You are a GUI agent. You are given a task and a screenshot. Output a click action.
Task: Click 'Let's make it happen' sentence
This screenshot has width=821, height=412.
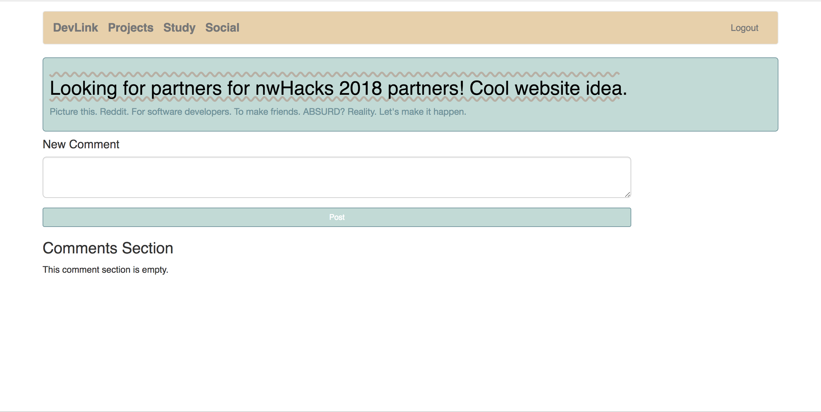click(422, 112)
